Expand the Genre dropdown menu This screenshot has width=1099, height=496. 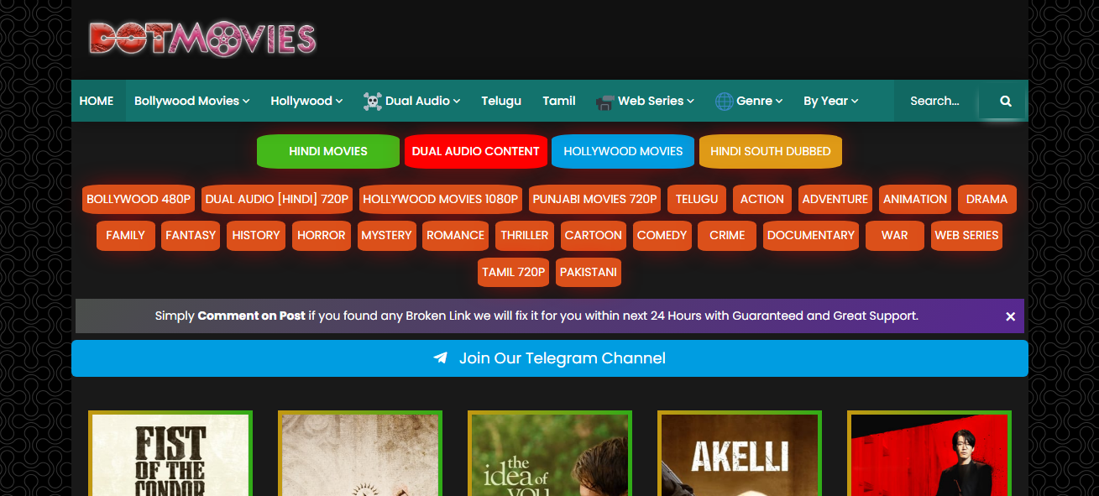pyautogui.click(x=749, y=101)
